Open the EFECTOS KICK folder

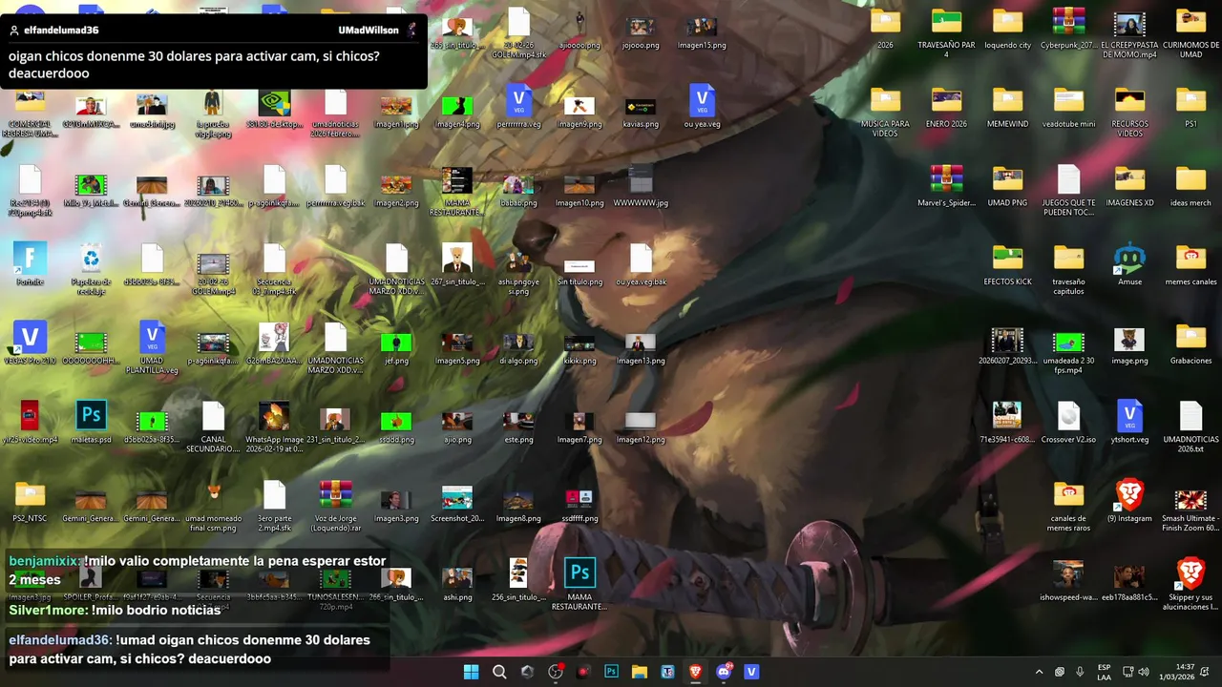pyautogui.click(x=1007, y=264)
